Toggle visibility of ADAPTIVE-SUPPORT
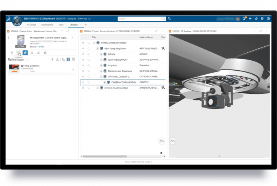 (x=83, y=60)
